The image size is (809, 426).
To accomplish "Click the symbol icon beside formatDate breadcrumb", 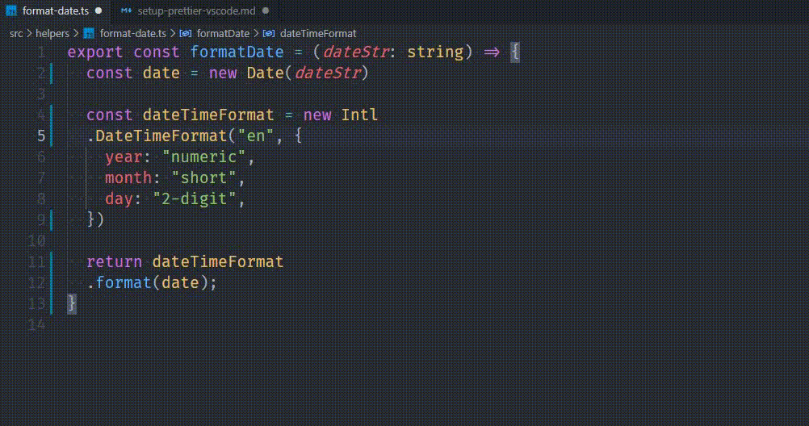I will 185,34.
